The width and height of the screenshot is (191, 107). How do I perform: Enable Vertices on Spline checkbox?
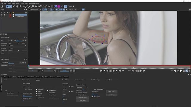(x=77, y=93)
